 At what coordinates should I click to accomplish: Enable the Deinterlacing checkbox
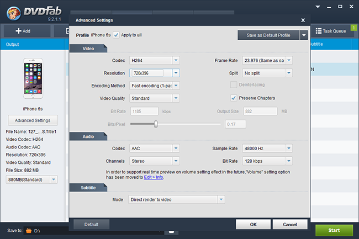[x=233, y=84]
